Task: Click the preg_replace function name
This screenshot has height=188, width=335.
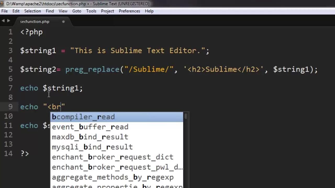Action: [92, 69]
